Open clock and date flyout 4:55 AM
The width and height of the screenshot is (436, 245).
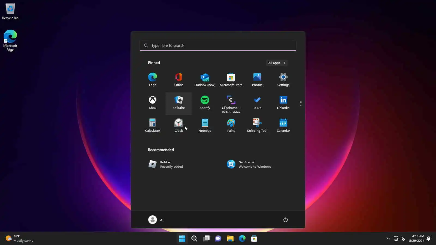click(417, 238)
